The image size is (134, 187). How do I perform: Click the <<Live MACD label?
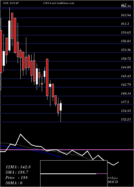coord(113,180)
